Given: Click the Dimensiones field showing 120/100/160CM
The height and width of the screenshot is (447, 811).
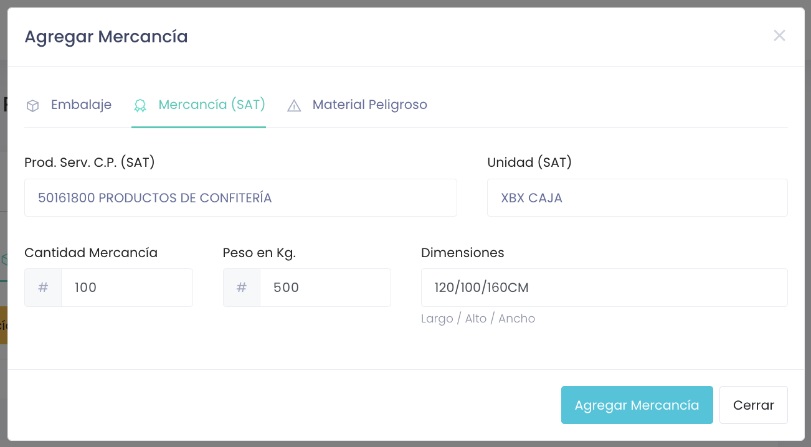Looking at the screenshot, I should 604,287.
